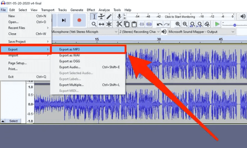Image resolution: width=247 pixels, height=148 pixels.
Task: Select the Envelope tool
Action: (101, 17)
